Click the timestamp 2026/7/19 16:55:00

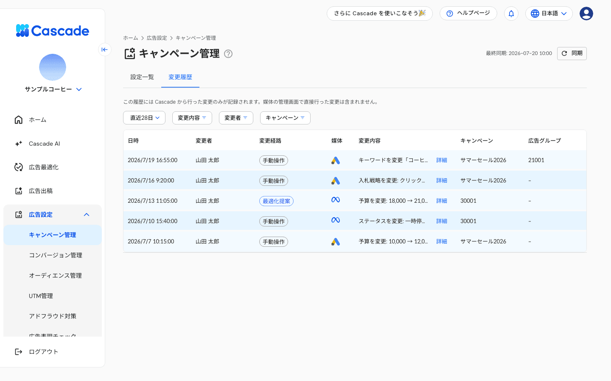[x=153, y=160]
